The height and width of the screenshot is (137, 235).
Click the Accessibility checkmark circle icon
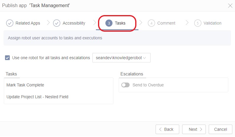tap(57, 23)
